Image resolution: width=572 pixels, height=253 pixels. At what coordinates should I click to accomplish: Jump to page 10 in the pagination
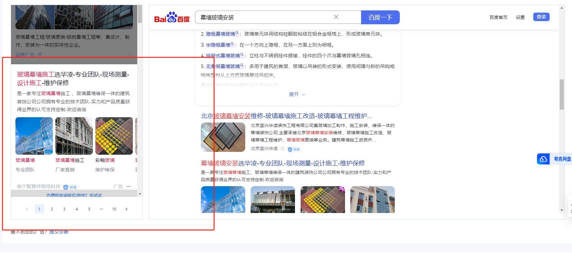pos(114,209)
